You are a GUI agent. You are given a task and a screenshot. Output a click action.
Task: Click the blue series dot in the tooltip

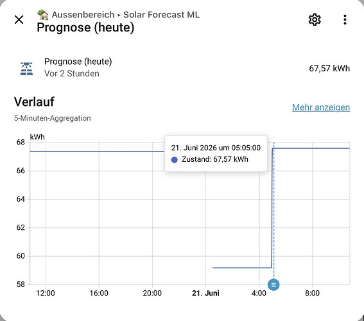[175, 159]
